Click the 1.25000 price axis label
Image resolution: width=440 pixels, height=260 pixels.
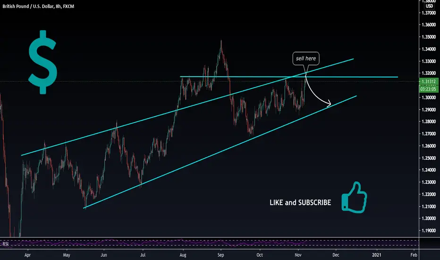(x=429, y=158)
